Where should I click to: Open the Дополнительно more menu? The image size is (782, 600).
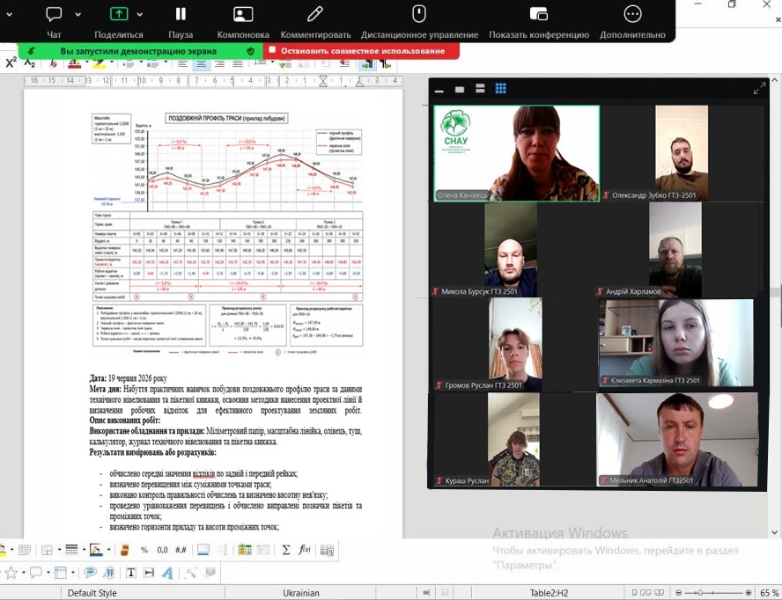[x=632, y=21]
